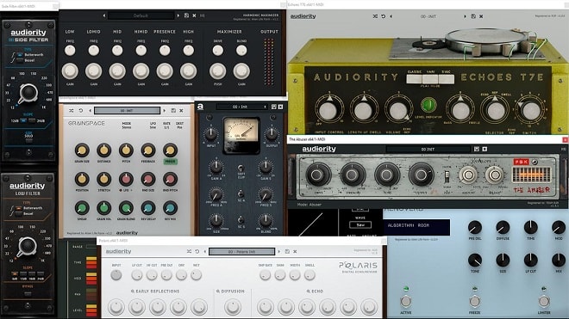Click Echoes T7E shuffle randomize icon
Image resolution: width=569 pixels, height=319 pixels.
375,16
